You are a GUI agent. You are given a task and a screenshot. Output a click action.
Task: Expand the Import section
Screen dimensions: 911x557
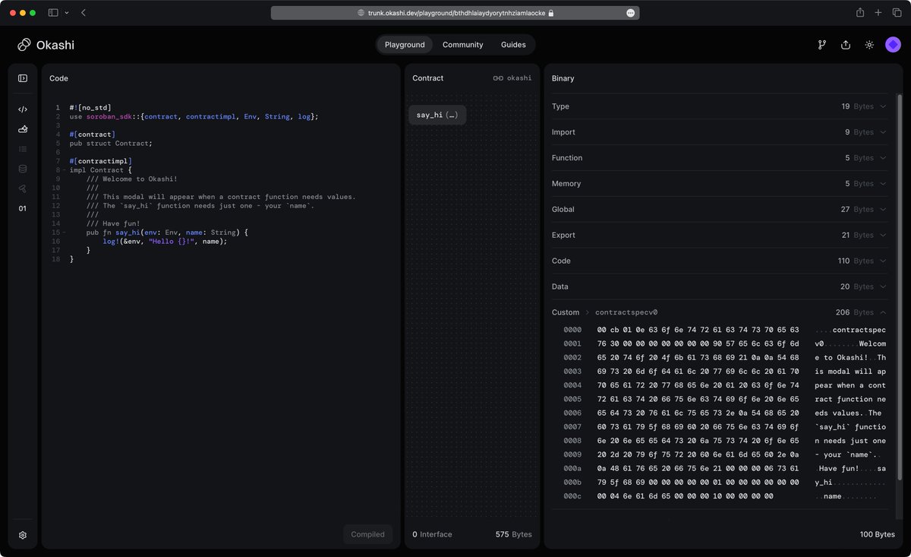pyautogui.click(x=719, y=132)
